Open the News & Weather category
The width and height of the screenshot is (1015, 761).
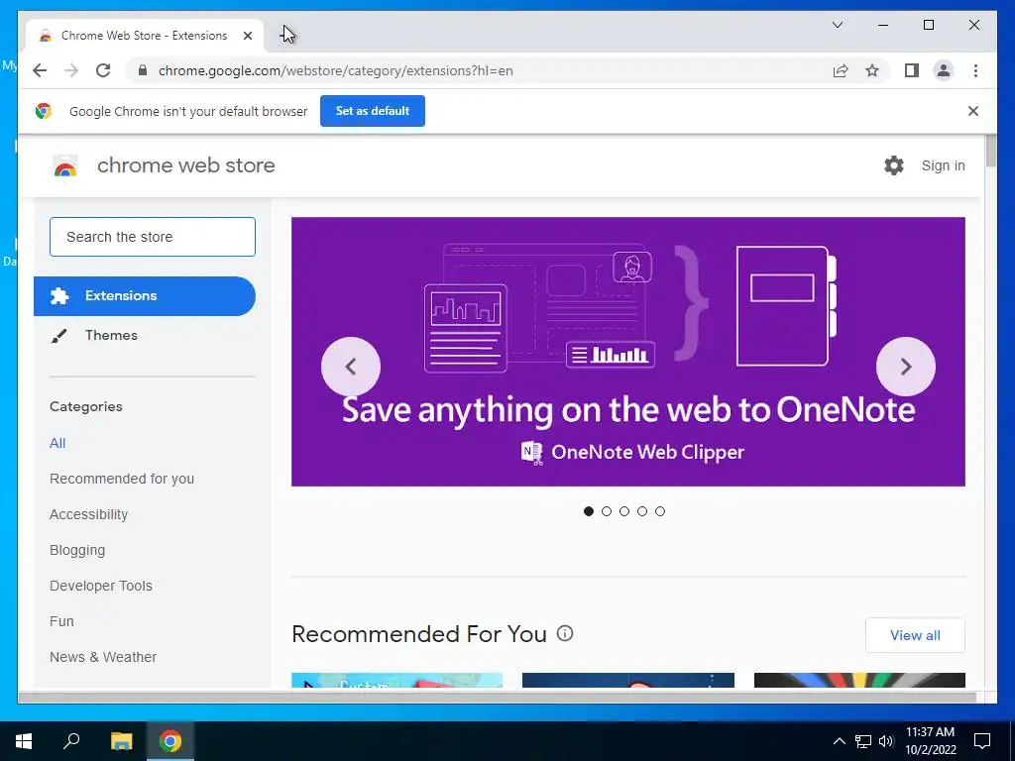click(103, 657)
